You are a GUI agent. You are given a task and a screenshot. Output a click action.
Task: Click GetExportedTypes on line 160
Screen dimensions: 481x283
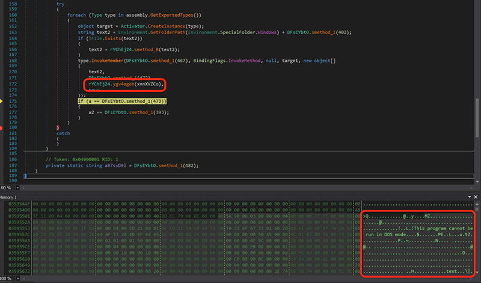(172, 15)
